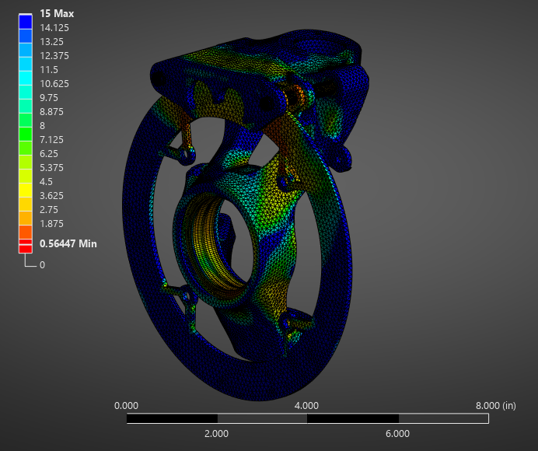Viewport: 538px width, 451px height.
Task: Click the 5.375 legend value
Action: point(51,168)
